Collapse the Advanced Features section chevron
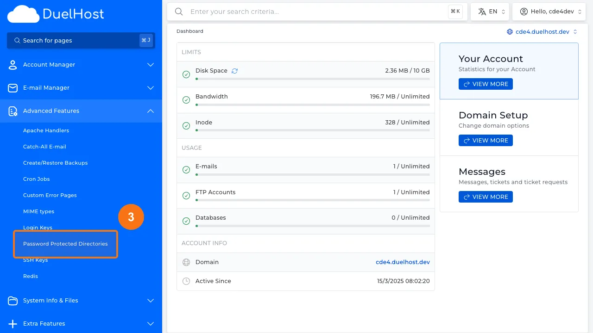 pos(151,111)
